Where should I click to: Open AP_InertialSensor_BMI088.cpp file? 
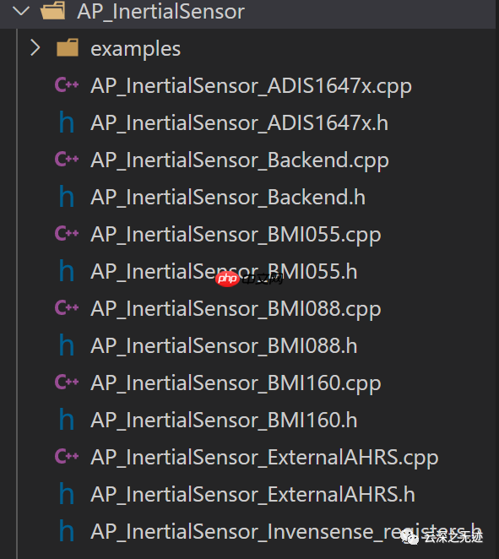[236, 309]
